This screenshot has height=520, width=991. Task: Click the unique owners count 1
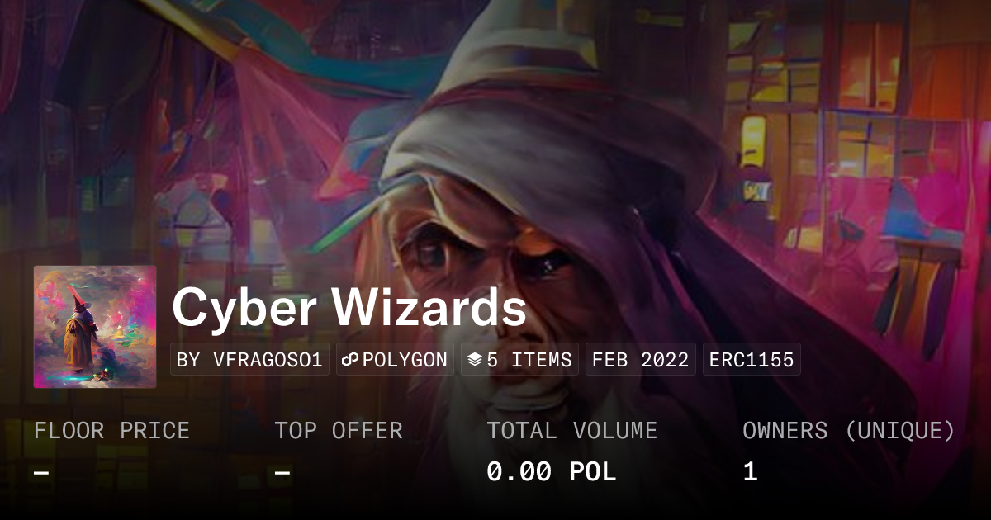point(750,472)
